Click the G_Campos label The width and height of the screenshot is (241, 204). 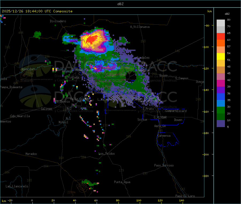coord(182,78)
